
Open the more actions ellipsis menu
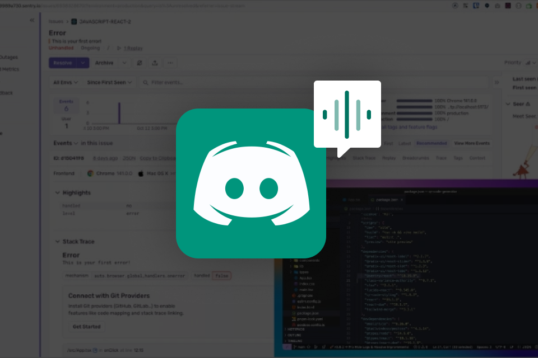170,63
